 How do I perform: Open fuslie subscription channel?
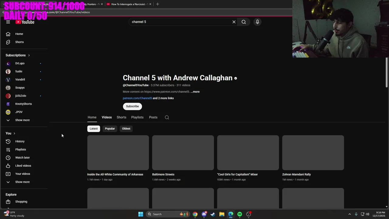[x=24, y=71]
